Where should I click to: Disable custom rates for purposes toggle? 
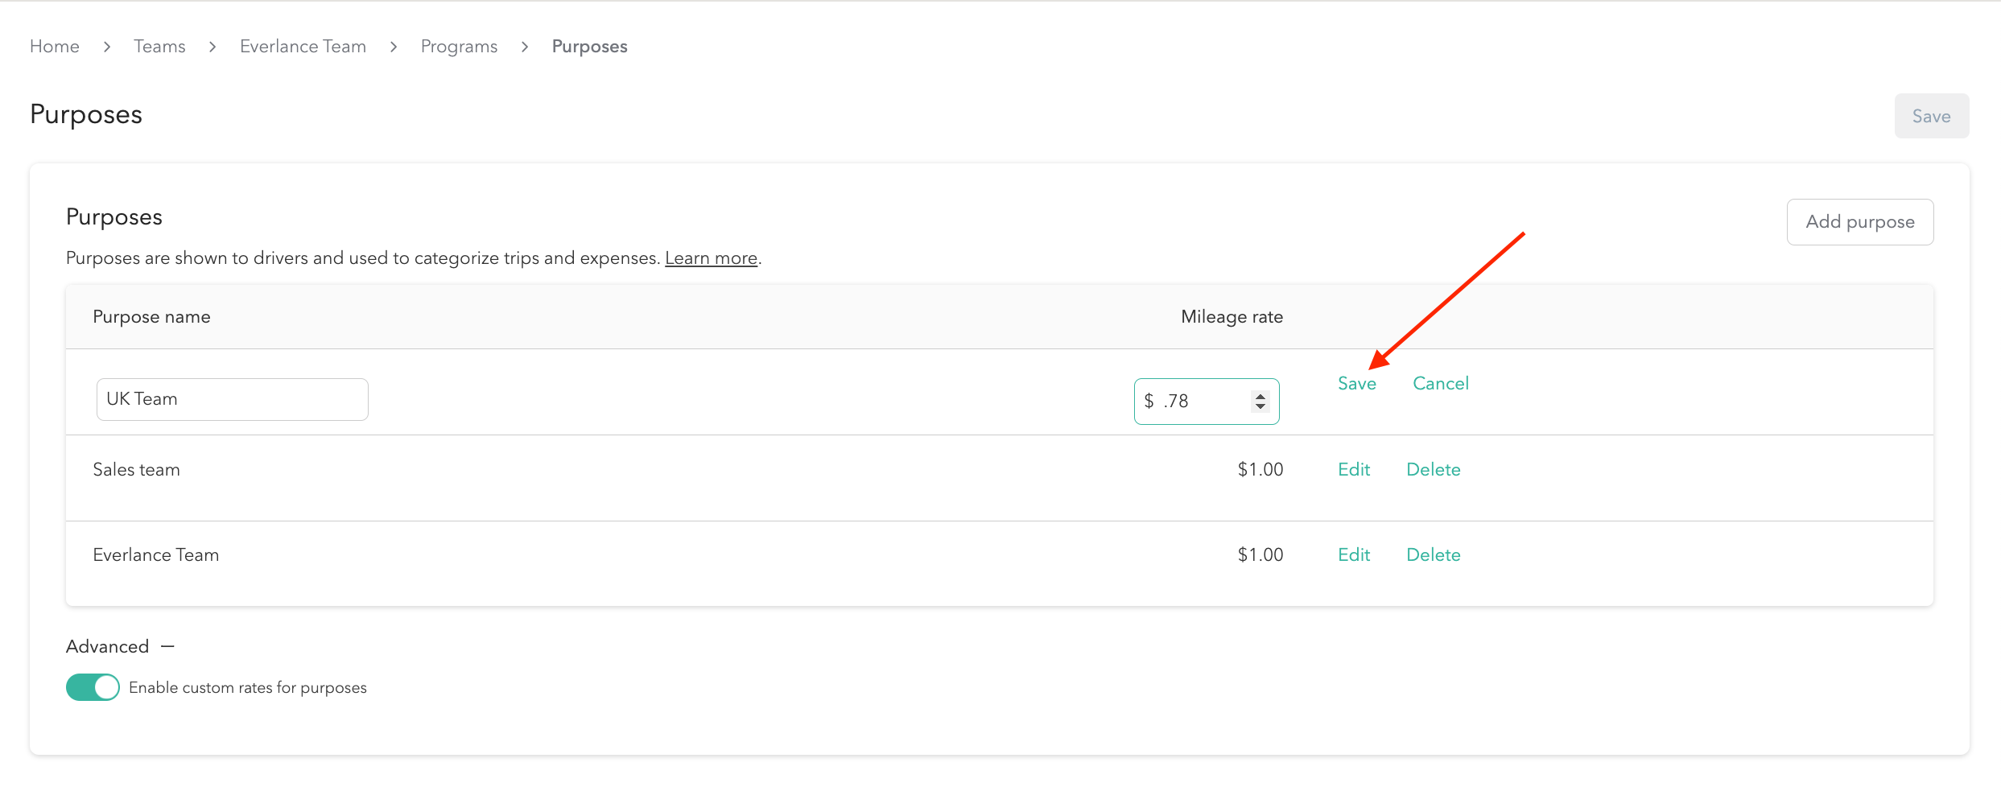pos(93,687)
